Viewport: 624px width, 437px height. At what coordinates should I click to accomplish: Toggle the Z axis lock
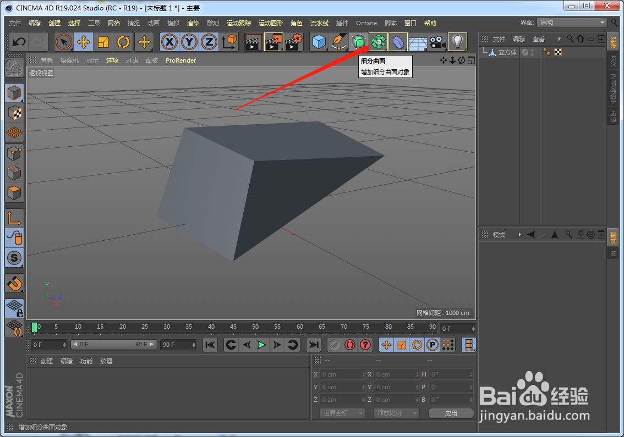[x=209, y=42]
